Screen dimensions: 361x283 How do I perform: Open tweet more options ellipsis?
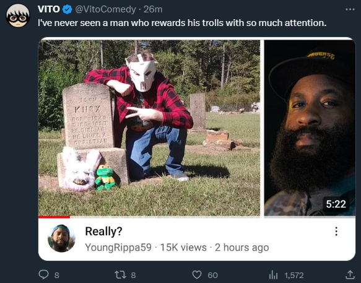(350, 9)
